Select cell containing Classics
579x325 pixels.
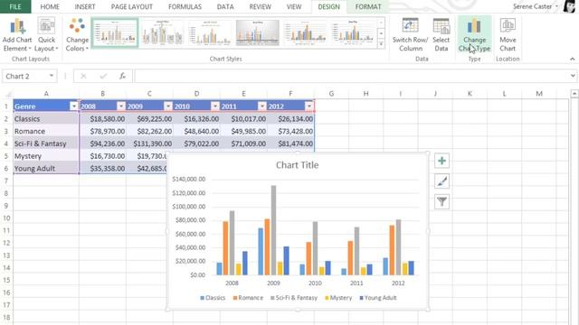tap(46, 118)
